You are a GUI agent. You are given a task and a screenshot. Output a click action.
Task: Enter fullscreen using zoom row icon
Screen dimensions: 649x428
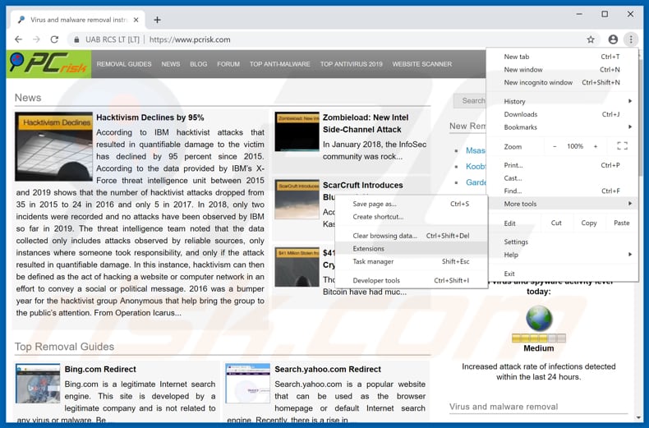click(622, 146)
